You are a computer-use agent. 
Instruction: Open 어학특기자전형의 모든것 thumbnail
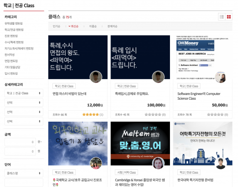coord(203,144)
